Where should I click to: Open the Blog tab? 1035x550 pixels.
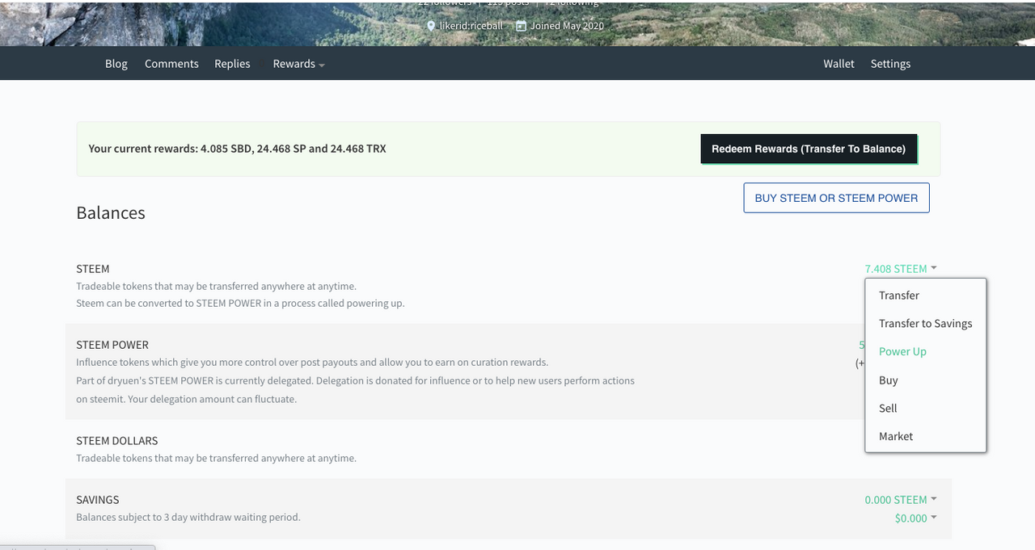(116, 64)
